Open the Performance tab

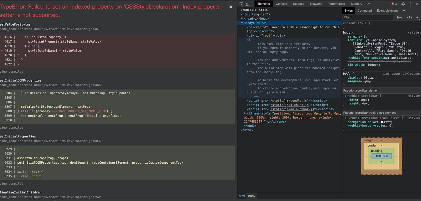336,4
